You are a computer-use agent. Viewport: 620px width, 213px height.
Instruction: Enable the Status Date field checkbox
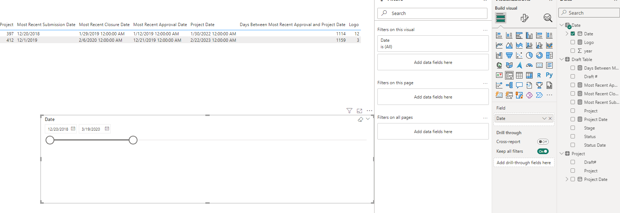pyautogui.click(x=573, y=145)
